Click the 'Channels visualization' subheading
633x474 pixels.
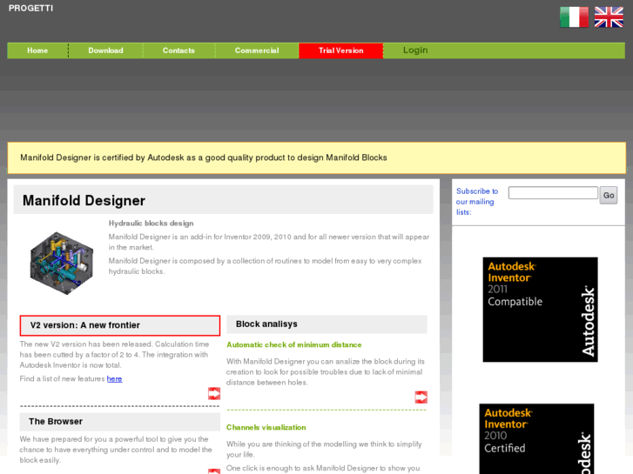point(266,427)
